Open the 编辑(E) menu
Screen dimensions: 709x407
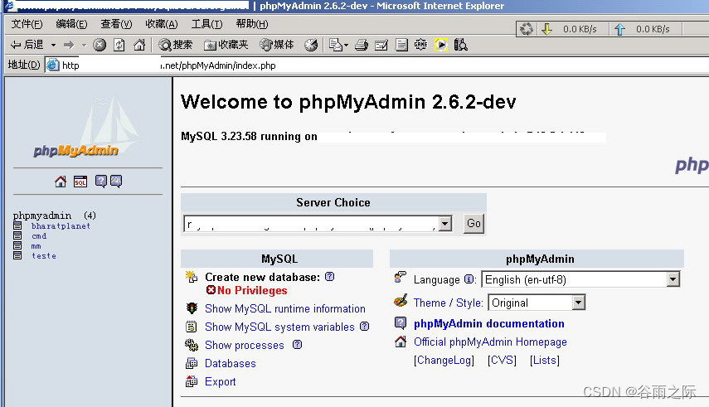click(x=71, y=24)
